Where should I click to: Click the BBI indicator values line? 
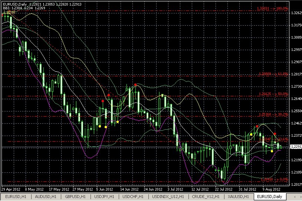(x=24, y=8)
